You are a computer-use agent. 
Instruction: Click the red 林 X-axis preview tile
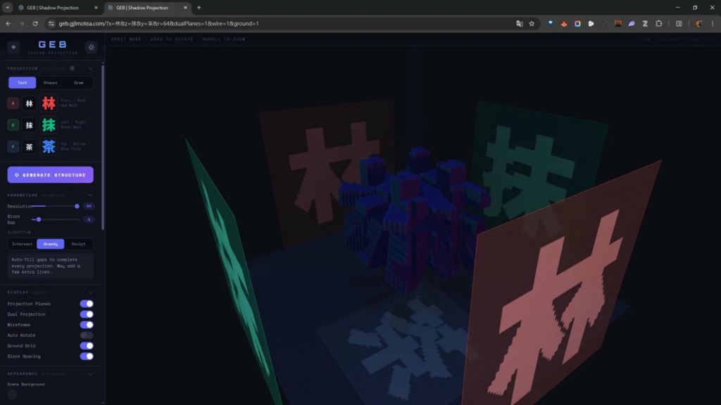point(49,103)
